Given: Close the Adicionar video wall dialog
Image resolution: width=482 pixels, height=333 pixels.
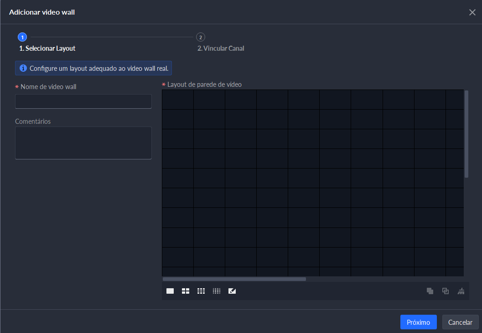Looking at the screenshot, I should (x=472, y=12).
